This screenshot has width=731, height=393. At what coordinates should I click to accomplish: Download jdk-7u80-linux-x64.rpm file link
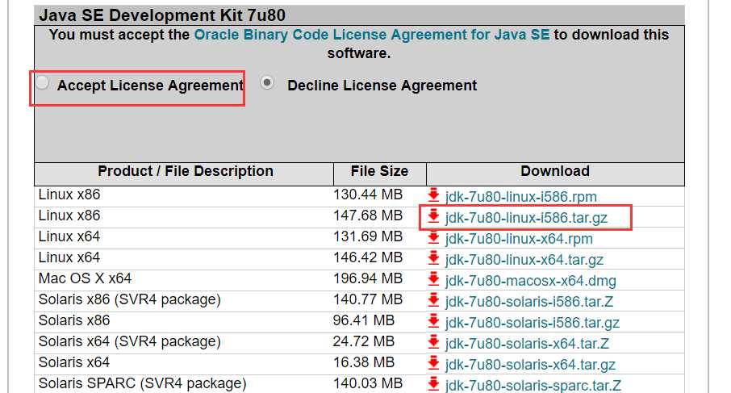(519, 239)
